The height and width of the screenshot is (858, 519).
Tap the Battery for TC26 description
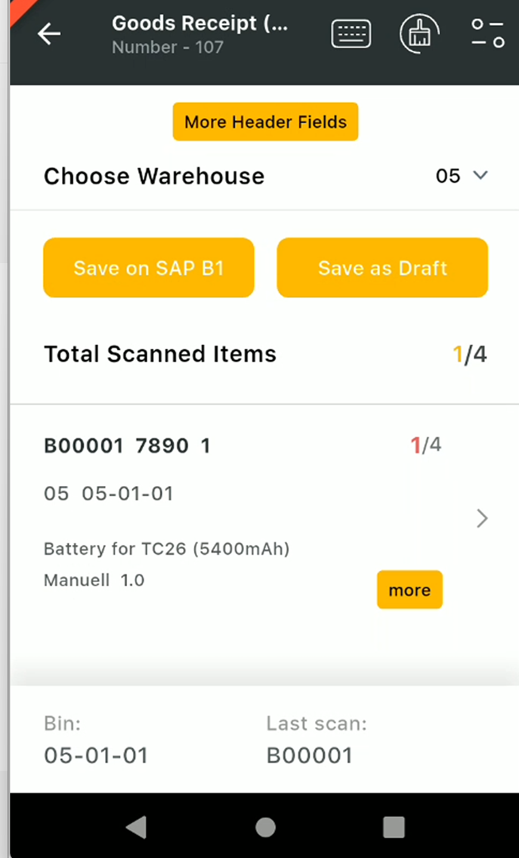pos(166,549)
